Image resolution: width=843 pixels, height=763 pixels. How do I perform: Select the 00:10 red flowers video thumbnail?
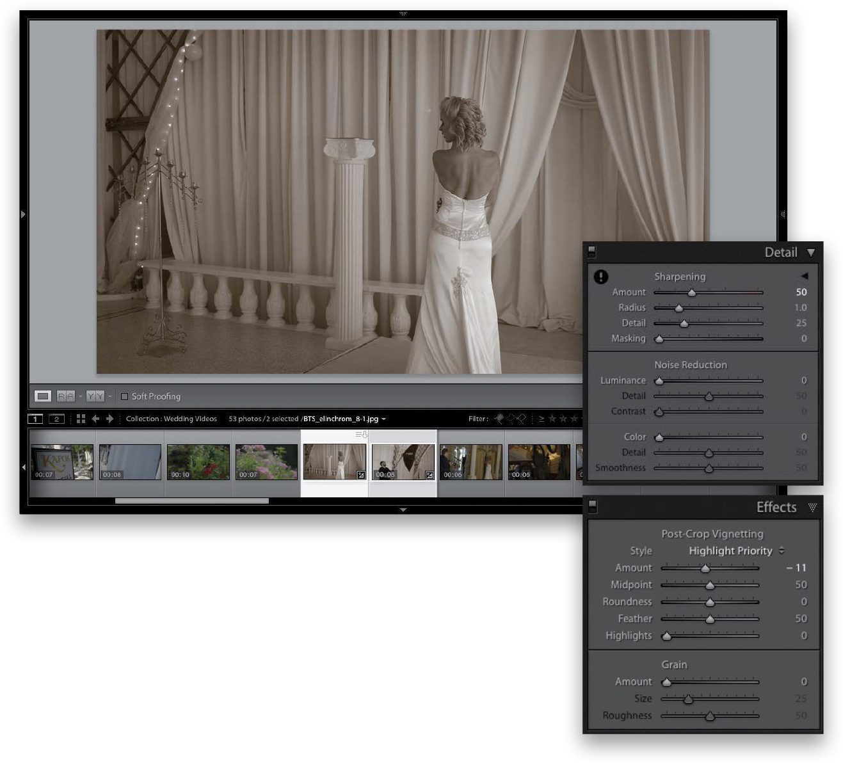click(x=198, y=462)
